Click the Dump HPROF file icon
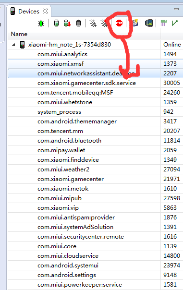Image resolution: width=183 pixels, height=290 pixels. click(67, 24)
